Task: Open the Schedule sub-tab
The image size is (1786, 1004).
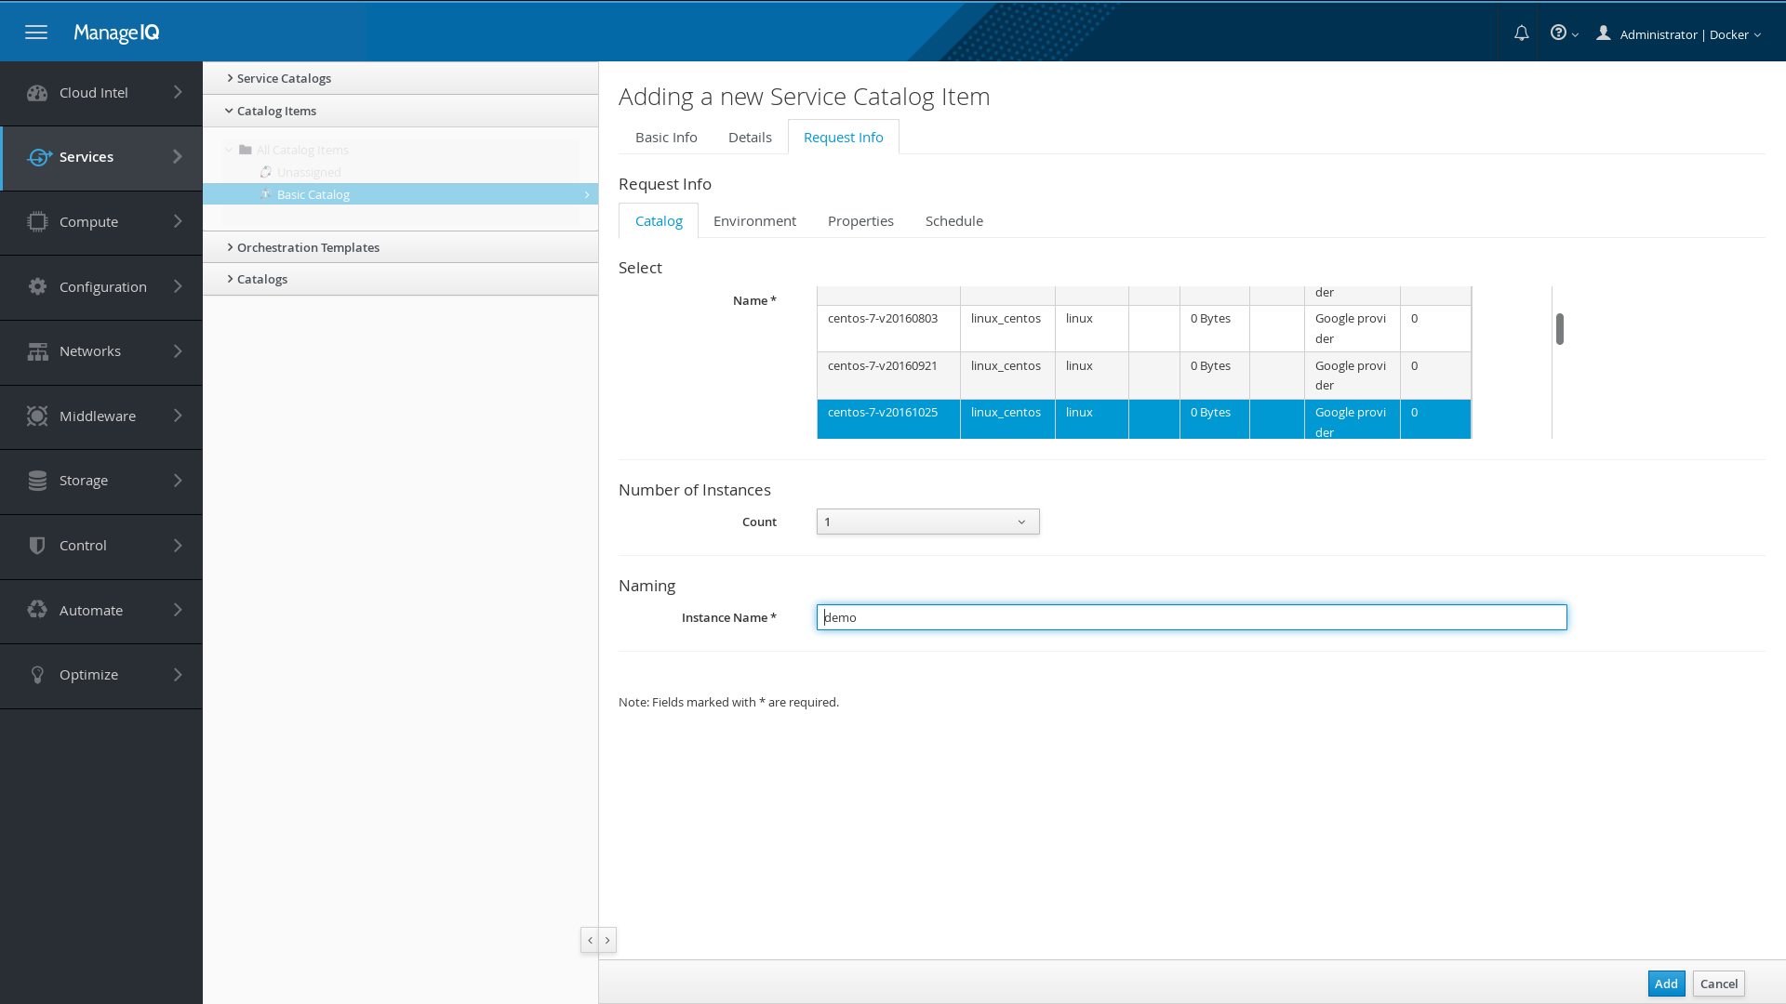Action: point(953,220)
